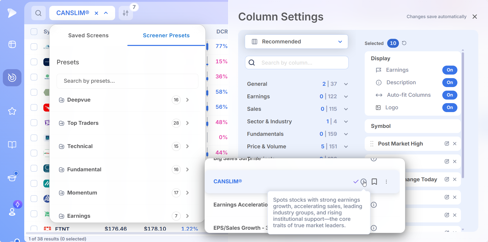The width and height of the screenshot is (488, 242).
Task: Click the Selected count badge 10
Action: pos(393,43)
